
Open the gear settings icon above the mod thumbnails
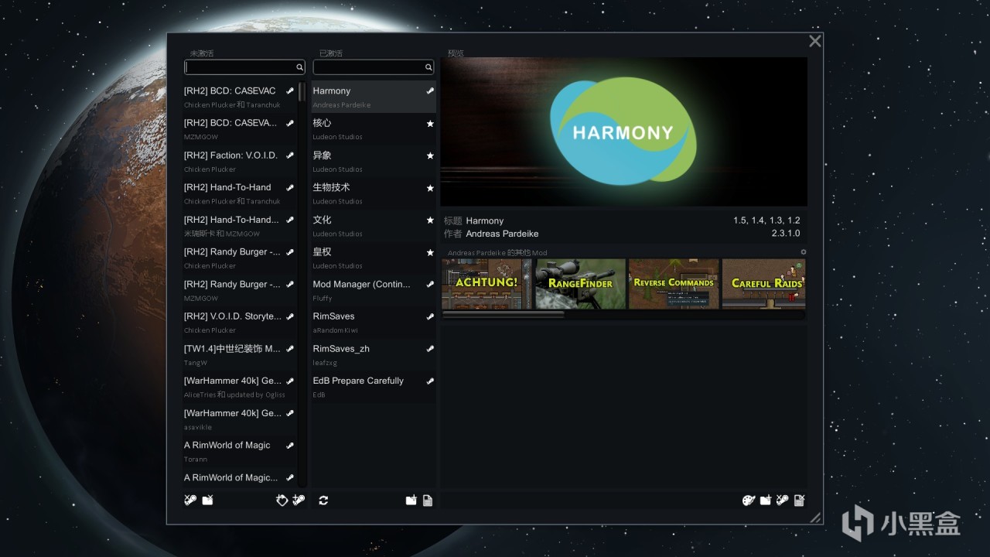point(804,252)
